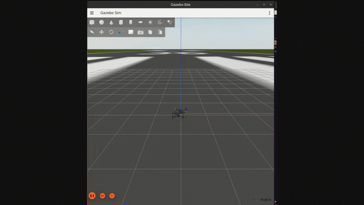
Task: Take a screenshot with camera icon
Action: point(141,32)
